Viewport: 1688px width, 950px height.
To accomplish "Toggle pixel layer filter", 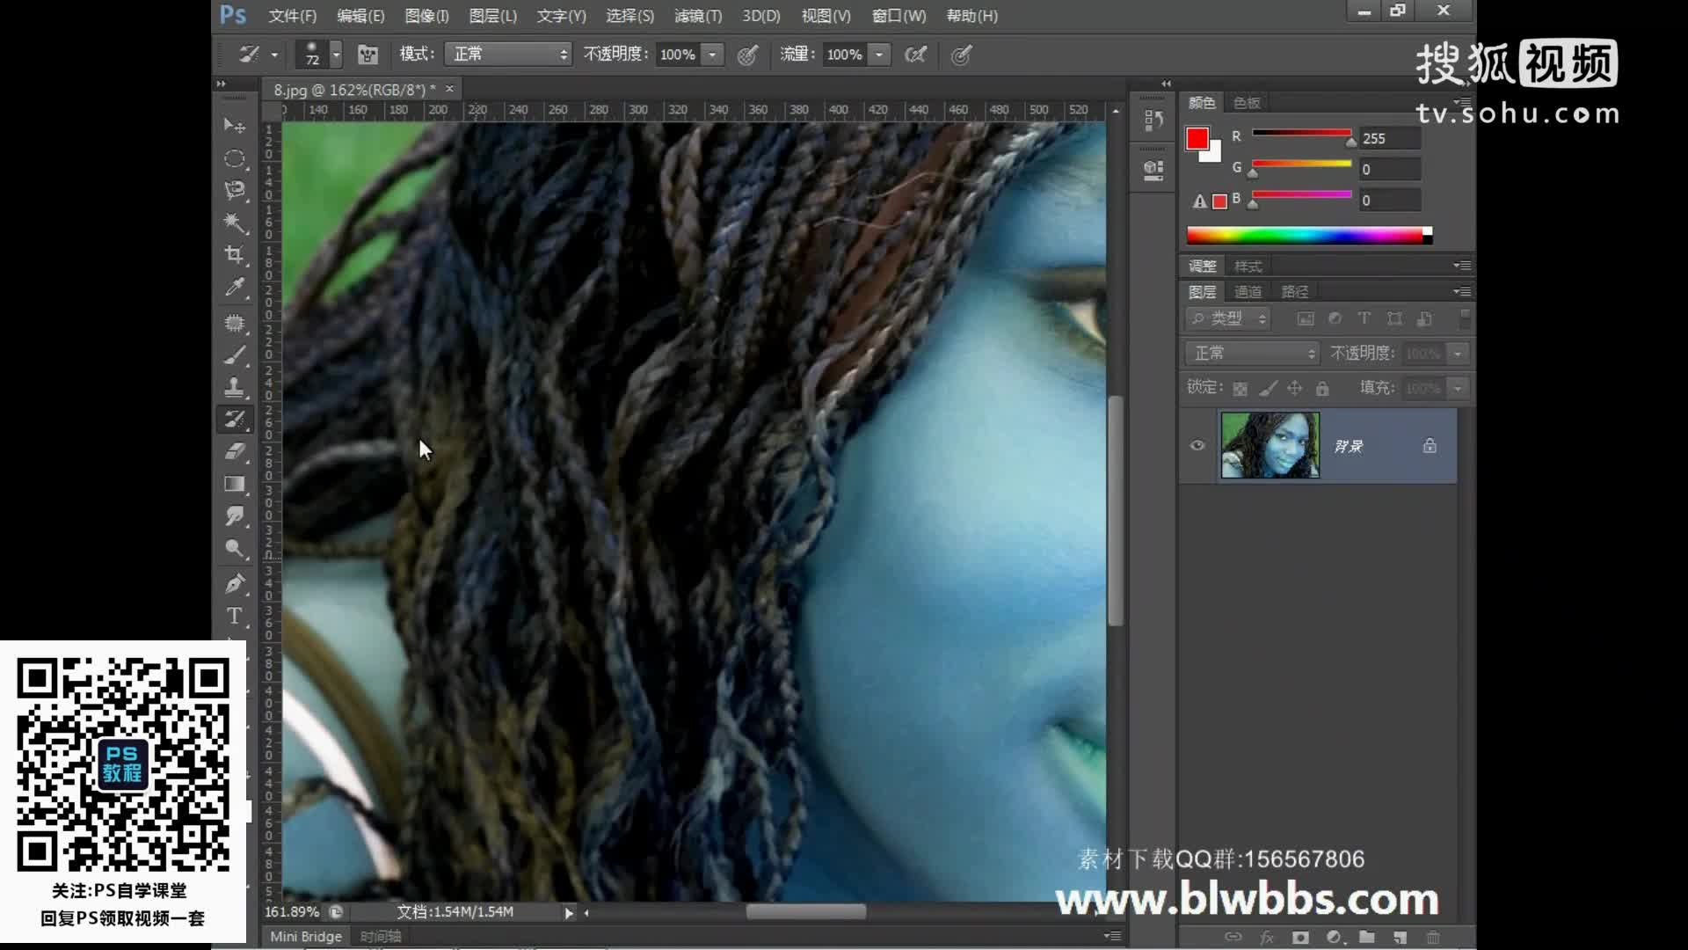I will tap(1306, 318).
